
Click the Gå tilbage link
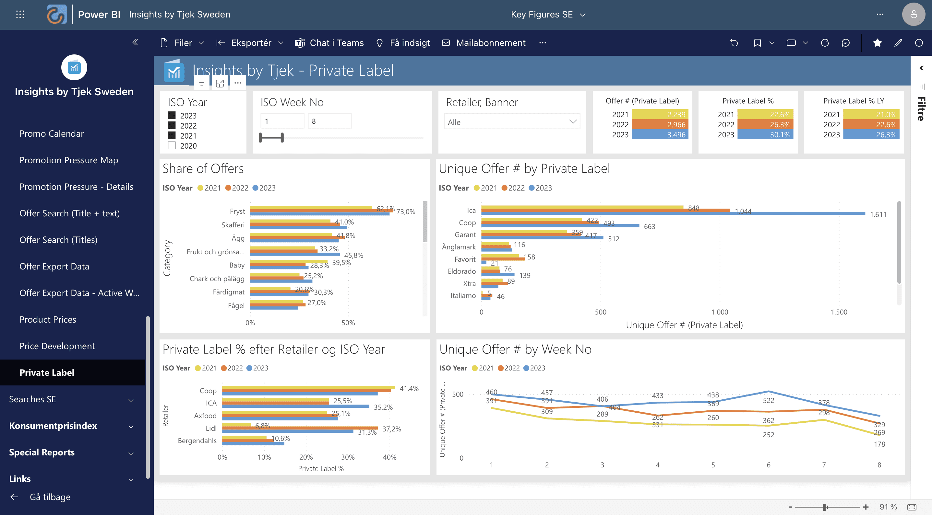coord(50,497)
